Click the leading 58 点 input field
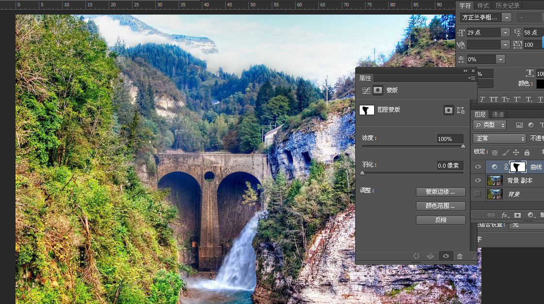This screenshot has width=544, height=304. pyautogui.click(x=533, y=33)
